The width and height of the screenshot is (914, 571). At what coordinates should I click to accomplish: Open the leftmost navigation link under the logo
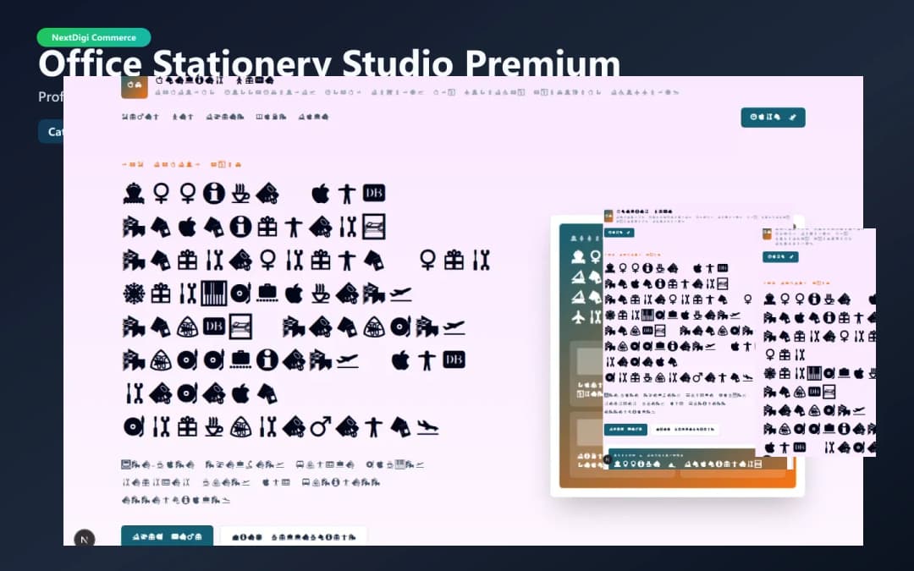(140, 117)
